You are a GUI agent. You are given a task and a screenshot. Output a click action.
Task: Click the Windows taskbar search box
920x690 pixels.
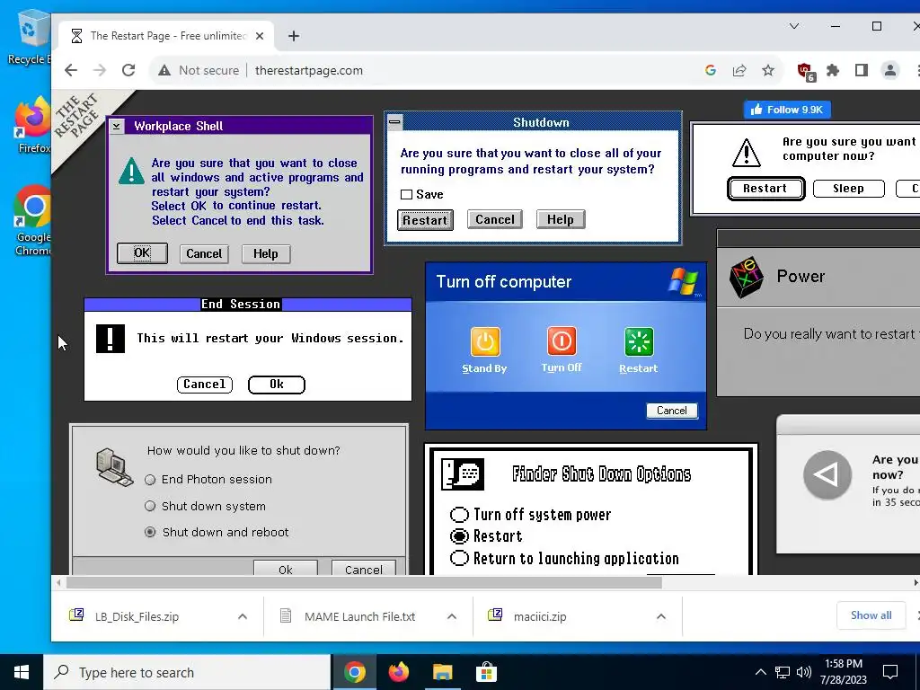(187, 672)
